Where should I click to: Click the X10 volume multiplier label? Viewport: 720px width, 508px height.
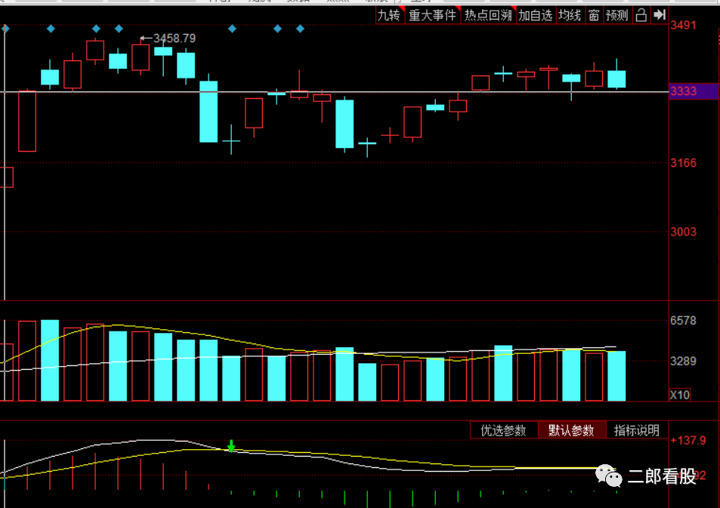point(680,395)
